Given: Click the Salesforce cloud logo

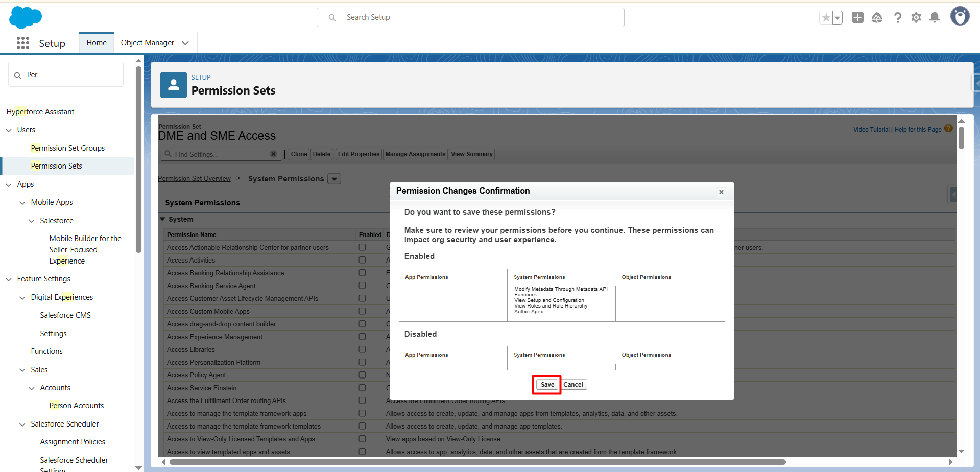Looking at the screenshot, I should tap(26, 17).
